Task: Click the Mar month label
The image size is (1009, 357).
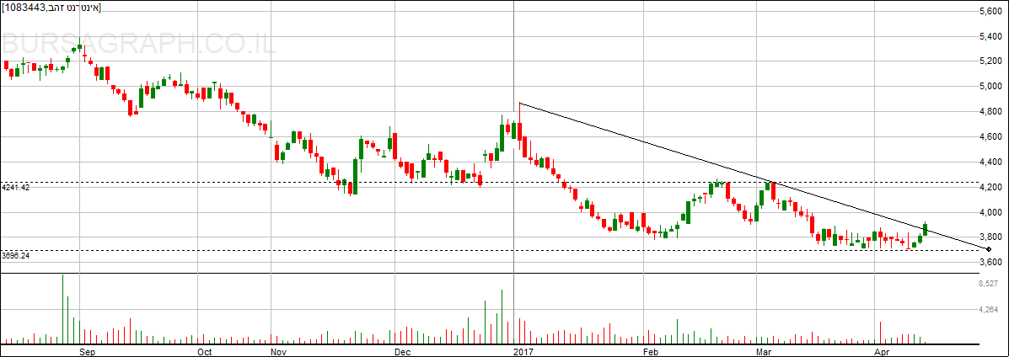Action: pyautogui.click(x=764, y=351)
